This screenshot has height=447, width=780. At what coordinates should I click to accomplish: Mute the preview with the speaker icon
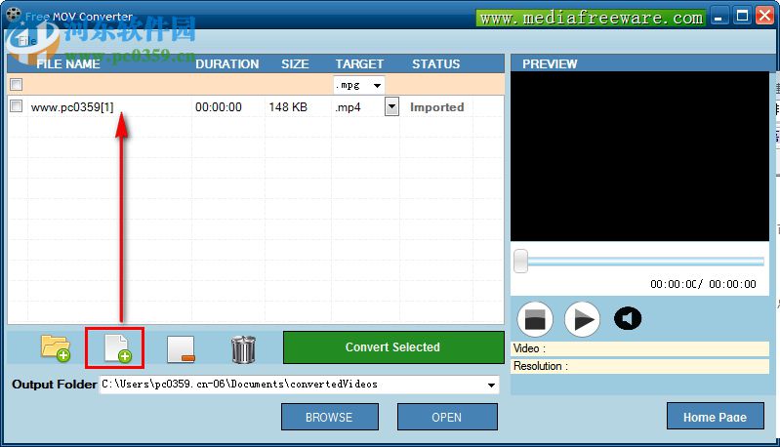click(x=628, y=318)
